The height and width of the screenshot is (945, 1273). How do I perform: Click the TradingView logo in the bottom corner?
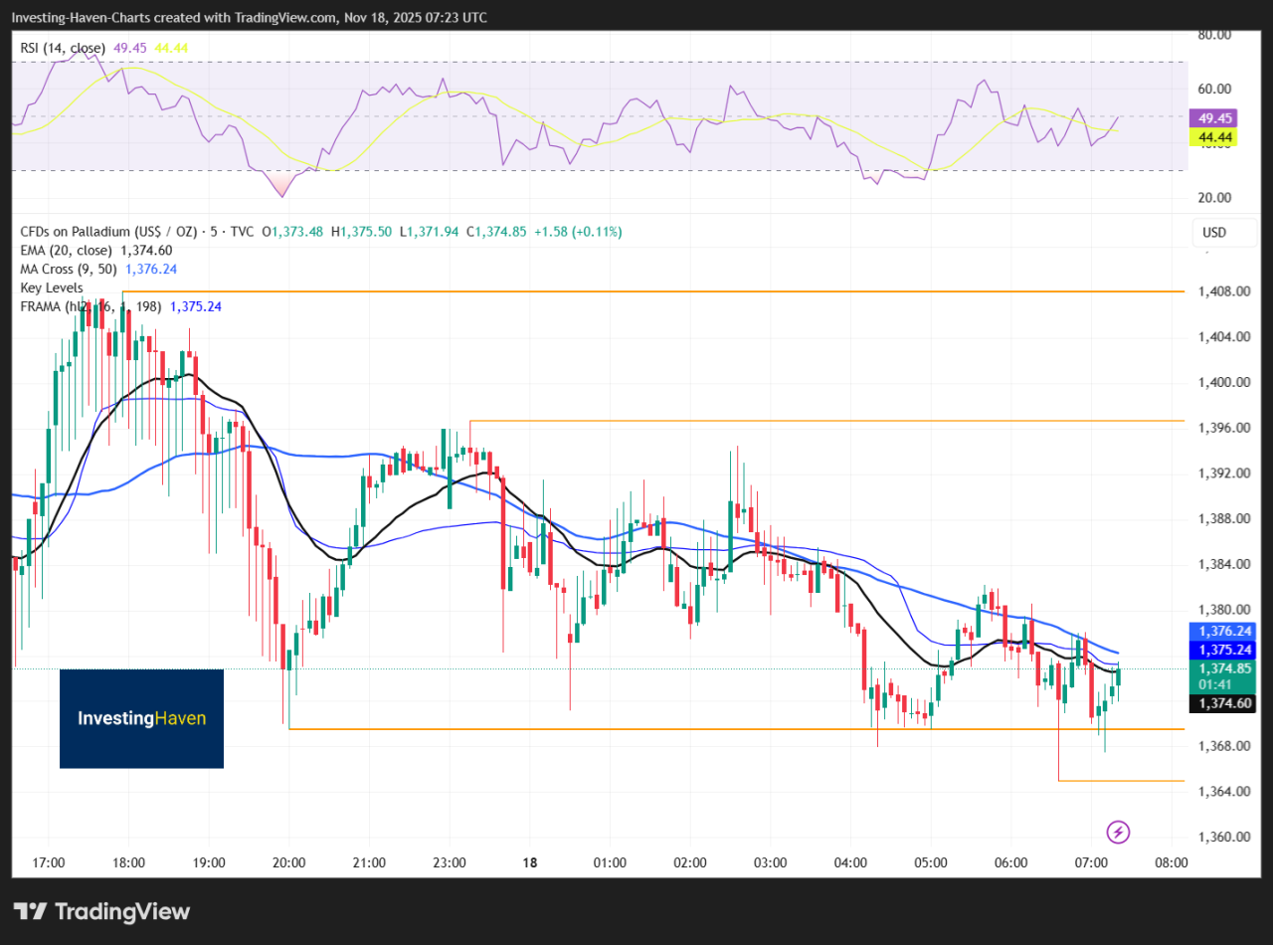coord(99,911)
